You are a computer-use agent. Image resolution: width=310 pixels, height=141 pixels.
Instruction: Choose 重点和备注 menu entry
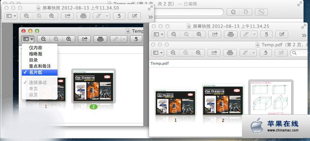pos(39,66)
